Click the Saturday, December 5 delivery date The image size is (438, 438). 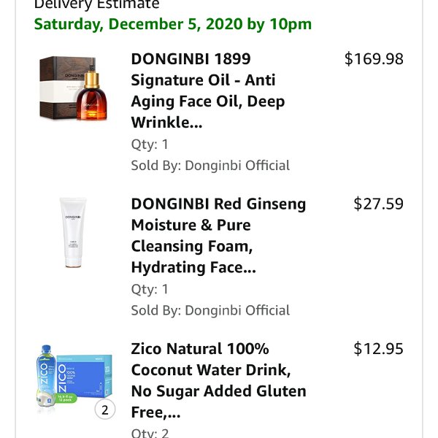172,24
